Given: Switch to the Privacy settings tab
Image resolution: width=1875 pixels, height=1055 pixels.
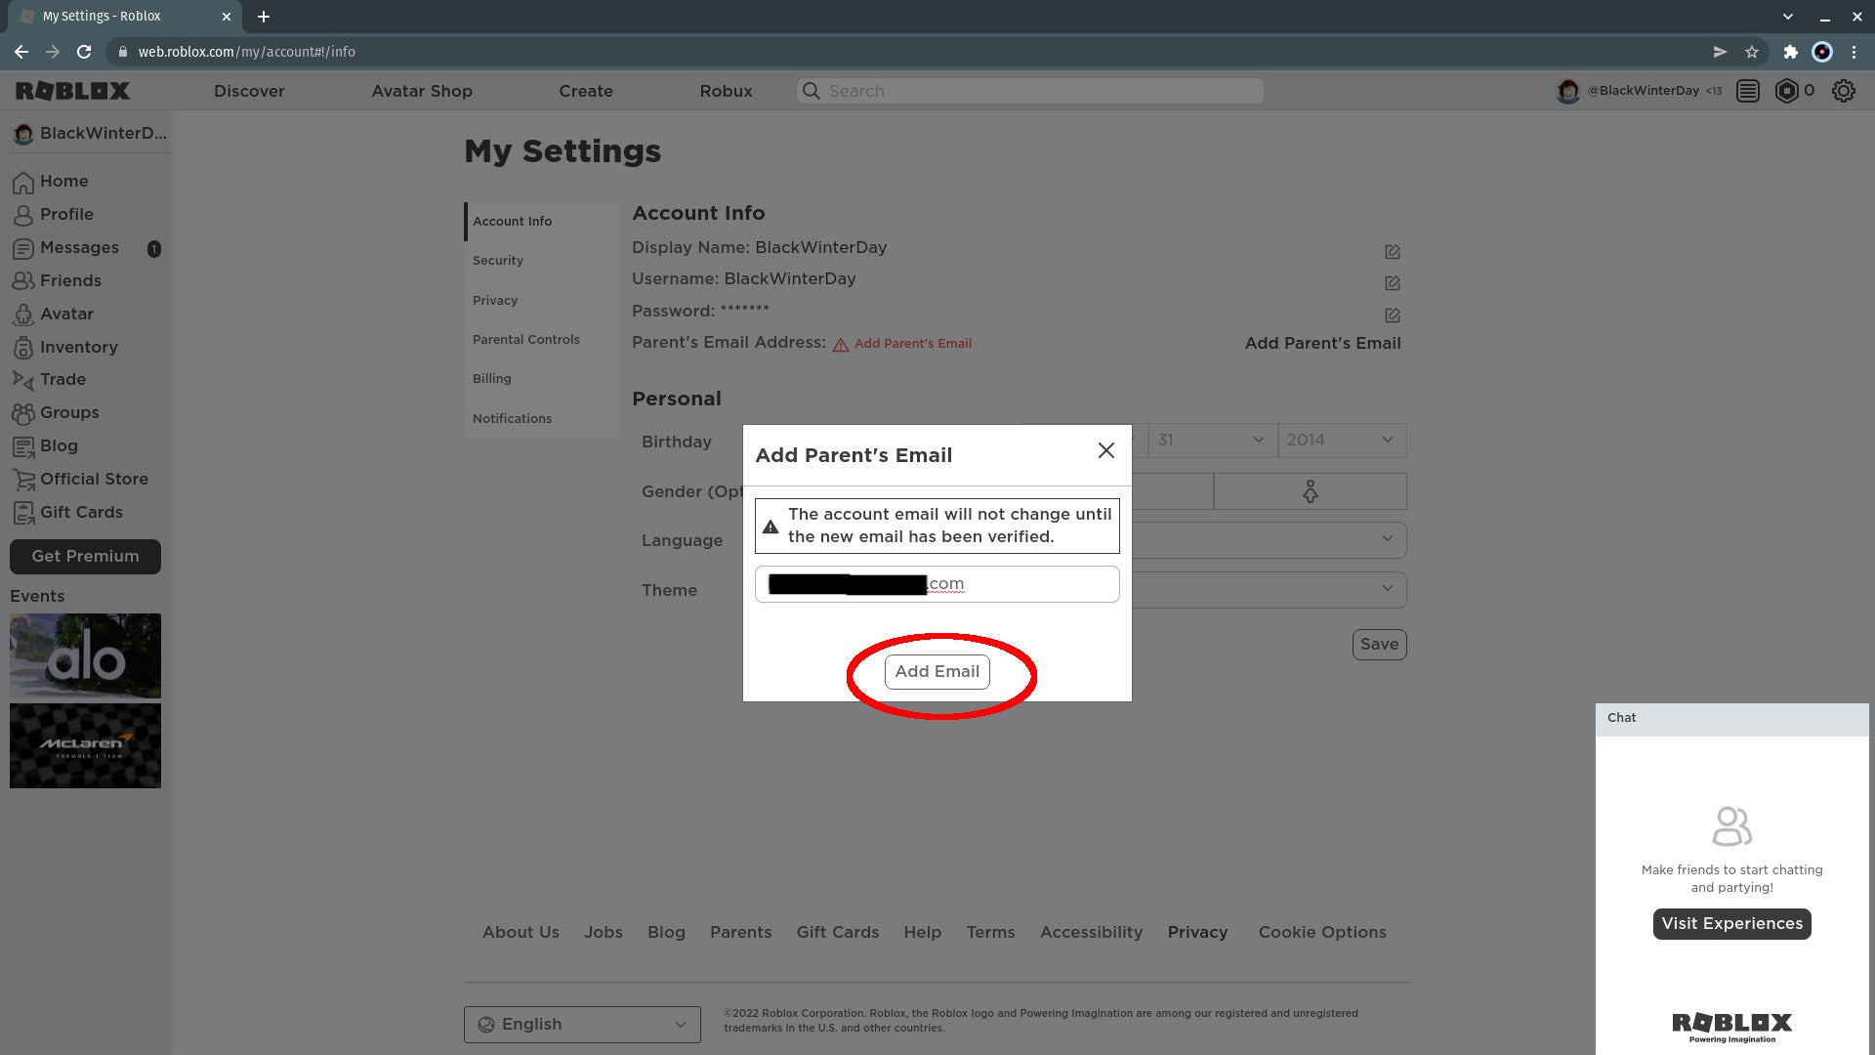Looking at the screenshot, I should (x=542, y=301).
